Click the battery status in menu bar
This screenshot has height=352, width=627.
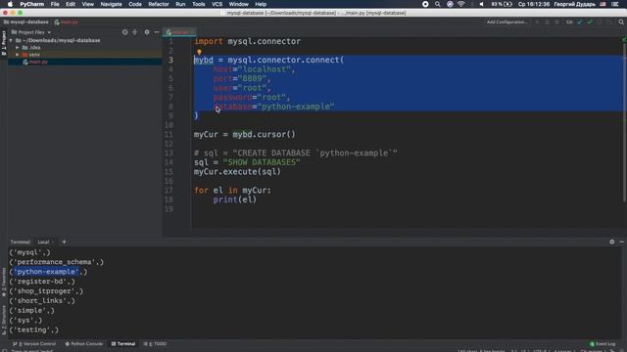coord(502,4)
